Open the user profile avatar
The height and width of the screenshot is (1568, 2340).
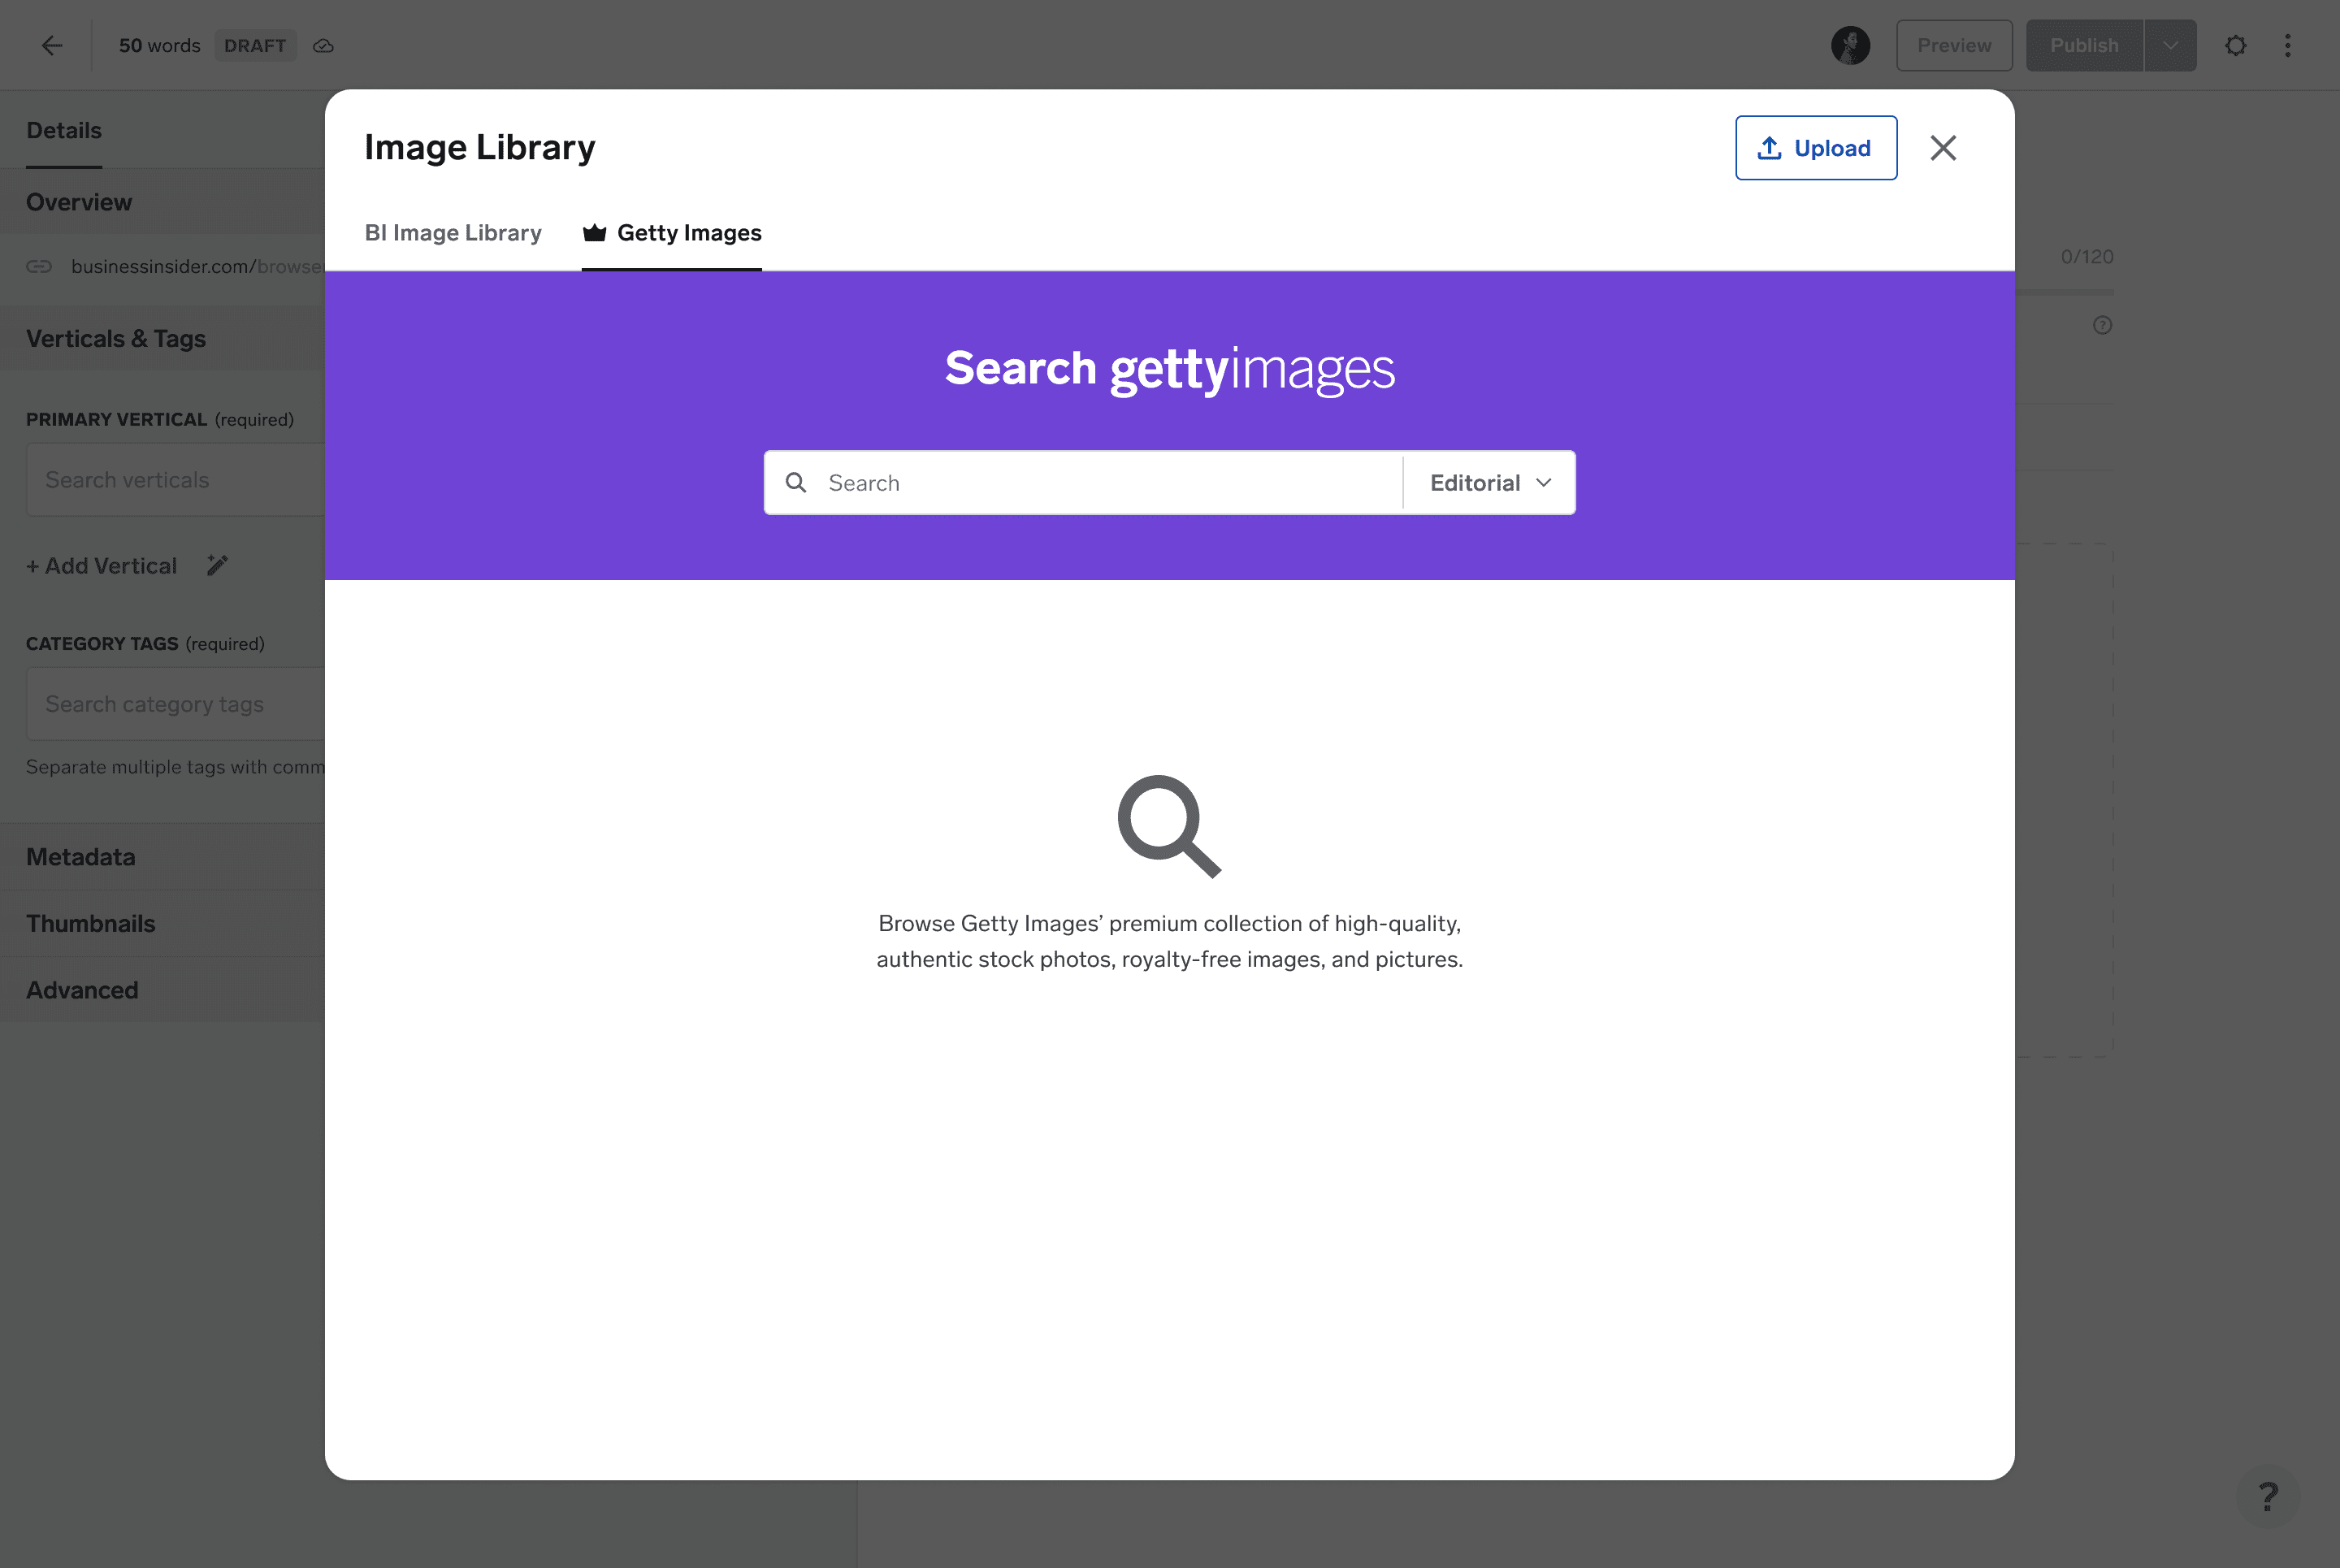click(1850, 45)
